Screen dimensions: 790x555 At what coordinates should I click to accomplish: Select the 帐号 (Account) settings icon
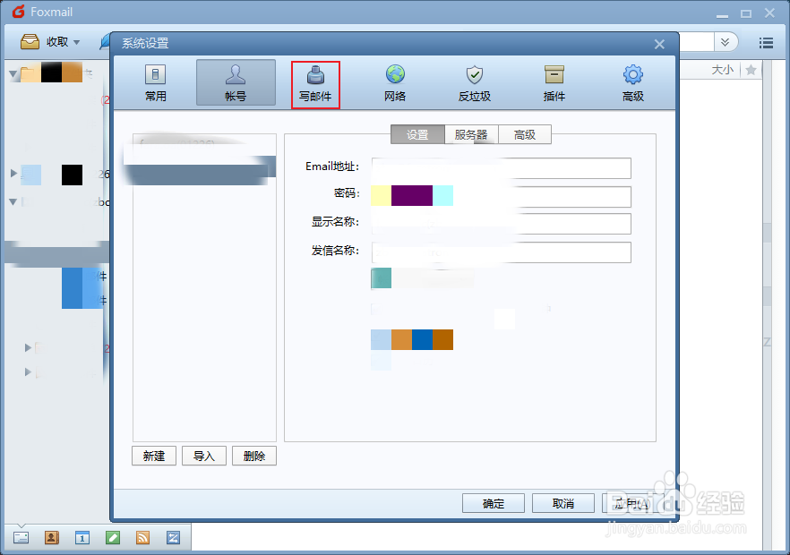point(235,83)
